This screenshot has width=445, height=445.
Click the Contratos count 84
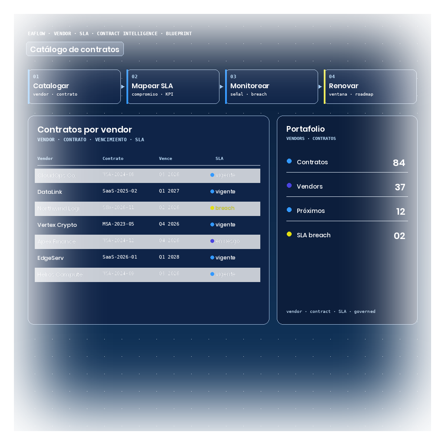coord(399,163)
